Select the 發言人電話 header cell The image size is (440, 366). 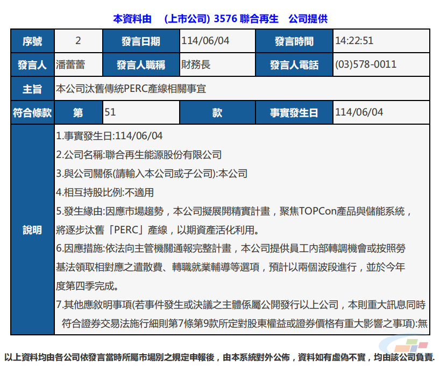point(294,65)
